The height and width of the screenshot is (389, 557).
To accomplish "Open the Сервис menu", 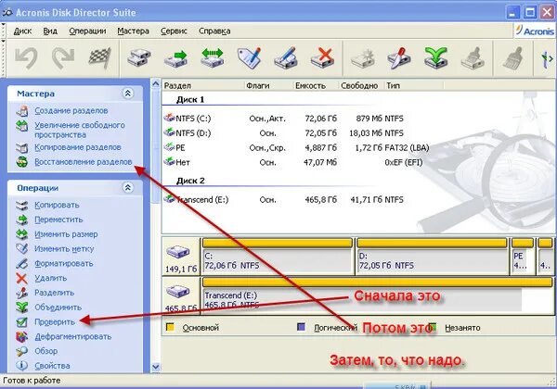I will tap(174, 31).
